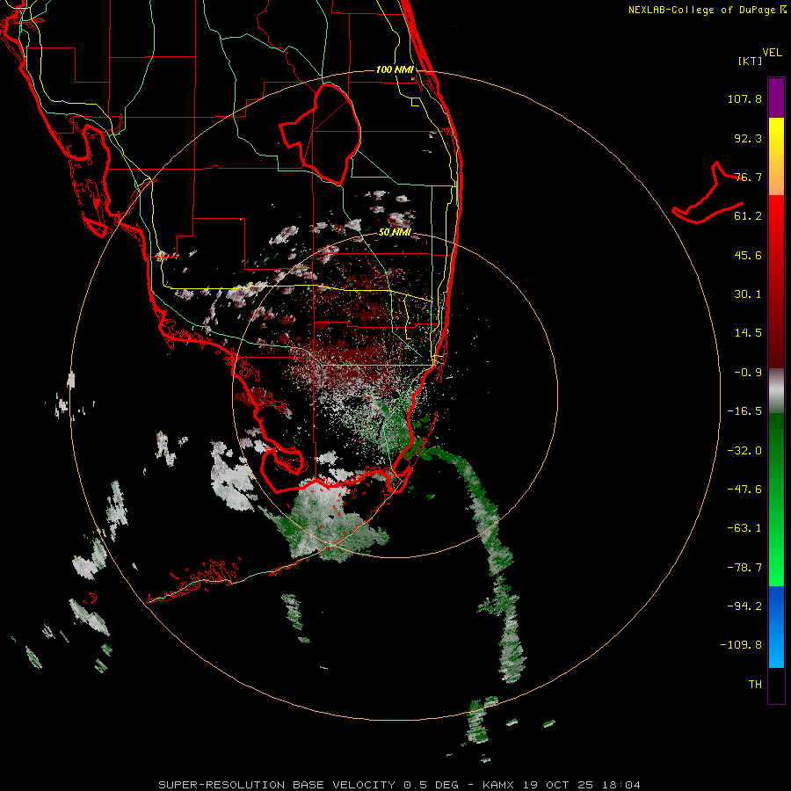Screen dimensions: 791x791
Task: Click the 92.3 velocity scale value
Action: point(748,138)
